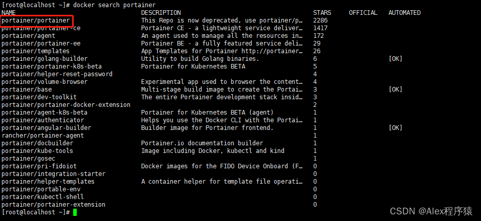This screenshot has height=221, width=481.
Task: Click the NAME column header
Action: click(8, 13)
